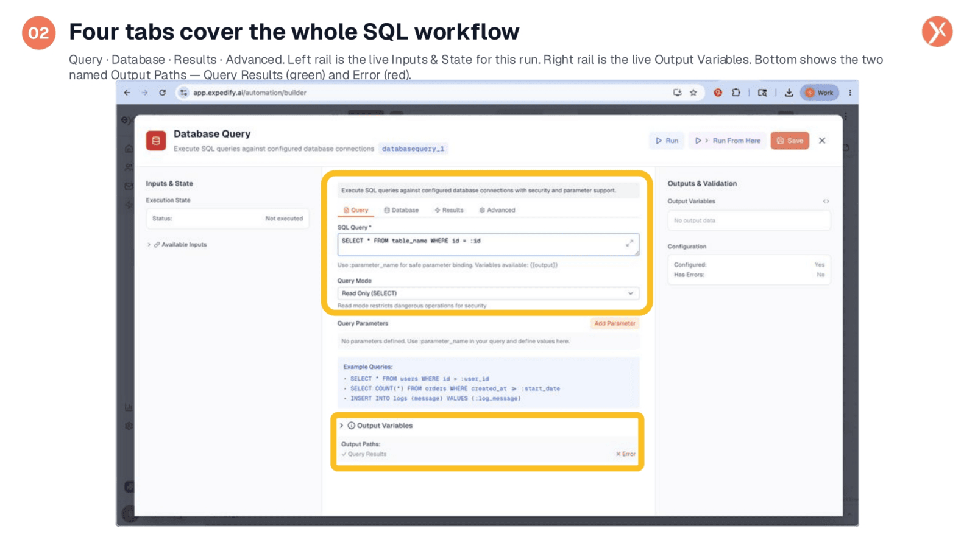Click the install app icon in address bar
975x548 pixels.
click(677, 93)
